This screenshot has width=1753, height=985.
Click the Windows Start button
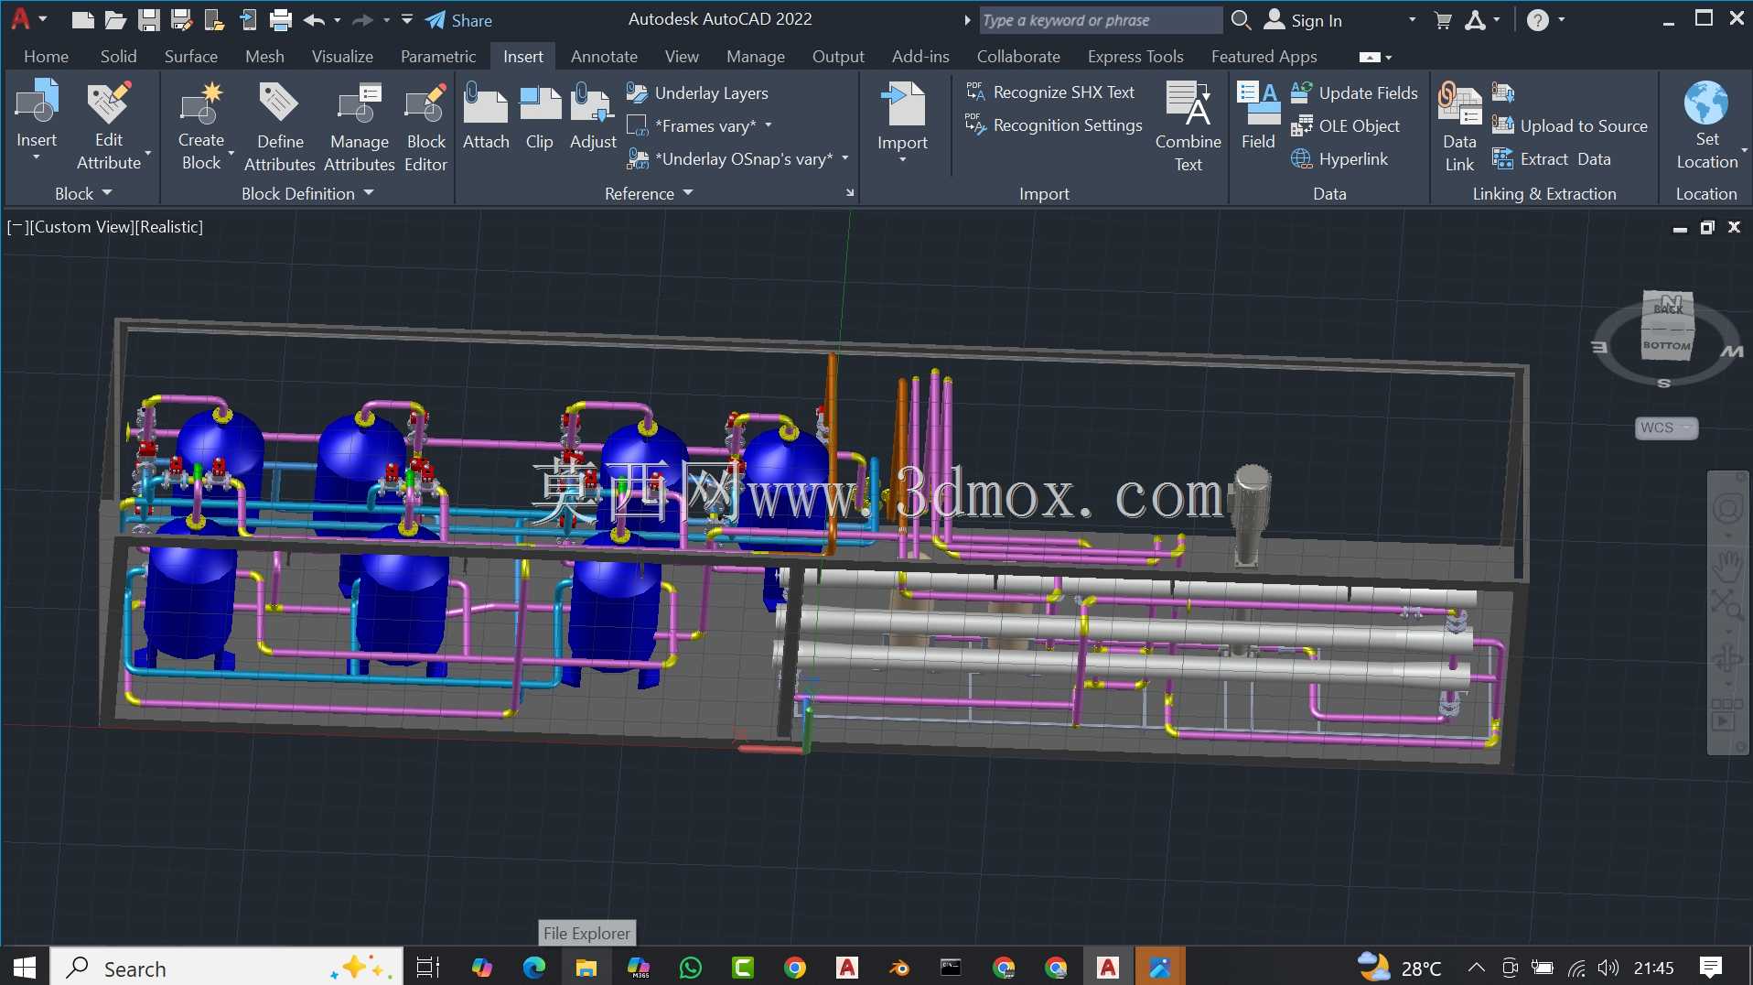pos(25,968)
